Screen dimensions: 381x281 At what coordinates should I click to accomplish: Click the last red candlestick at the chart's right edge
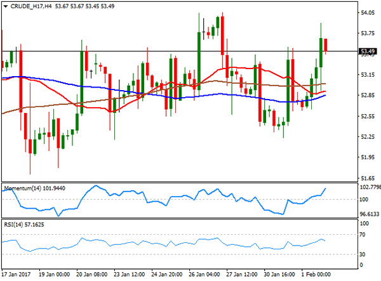coord(326,45)
